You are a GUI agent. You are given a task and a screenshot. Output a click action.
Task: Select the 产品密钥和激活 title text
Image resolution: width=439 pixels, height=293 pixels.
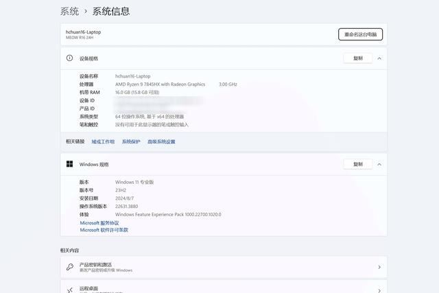pos(95,264)
